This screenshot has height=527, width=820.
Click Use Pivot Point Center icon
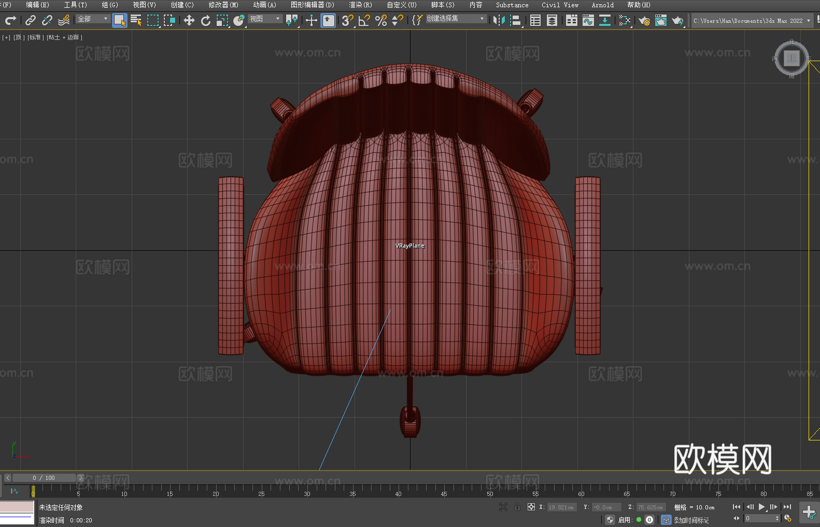pos(292,20)
